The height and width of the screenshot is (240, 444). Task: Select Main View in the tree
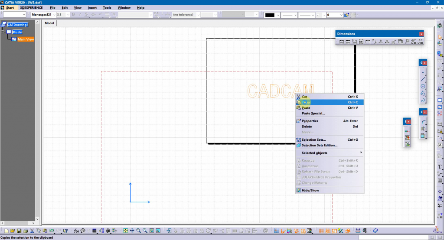point(25,39)
